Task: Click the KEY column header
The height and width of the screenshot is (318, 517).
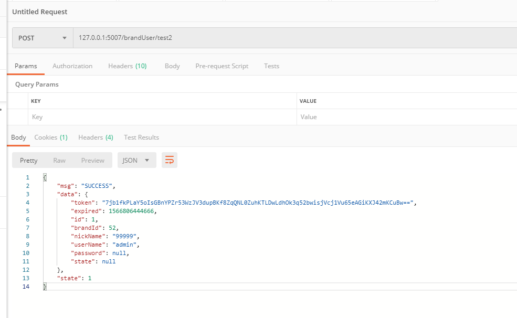Action: (x=36, y=101)
